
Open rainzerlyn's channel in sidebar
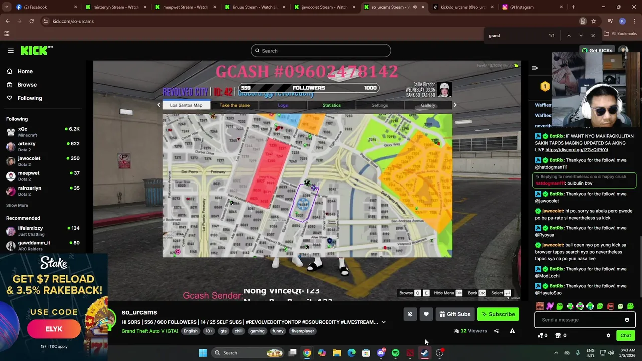point(43,191)
